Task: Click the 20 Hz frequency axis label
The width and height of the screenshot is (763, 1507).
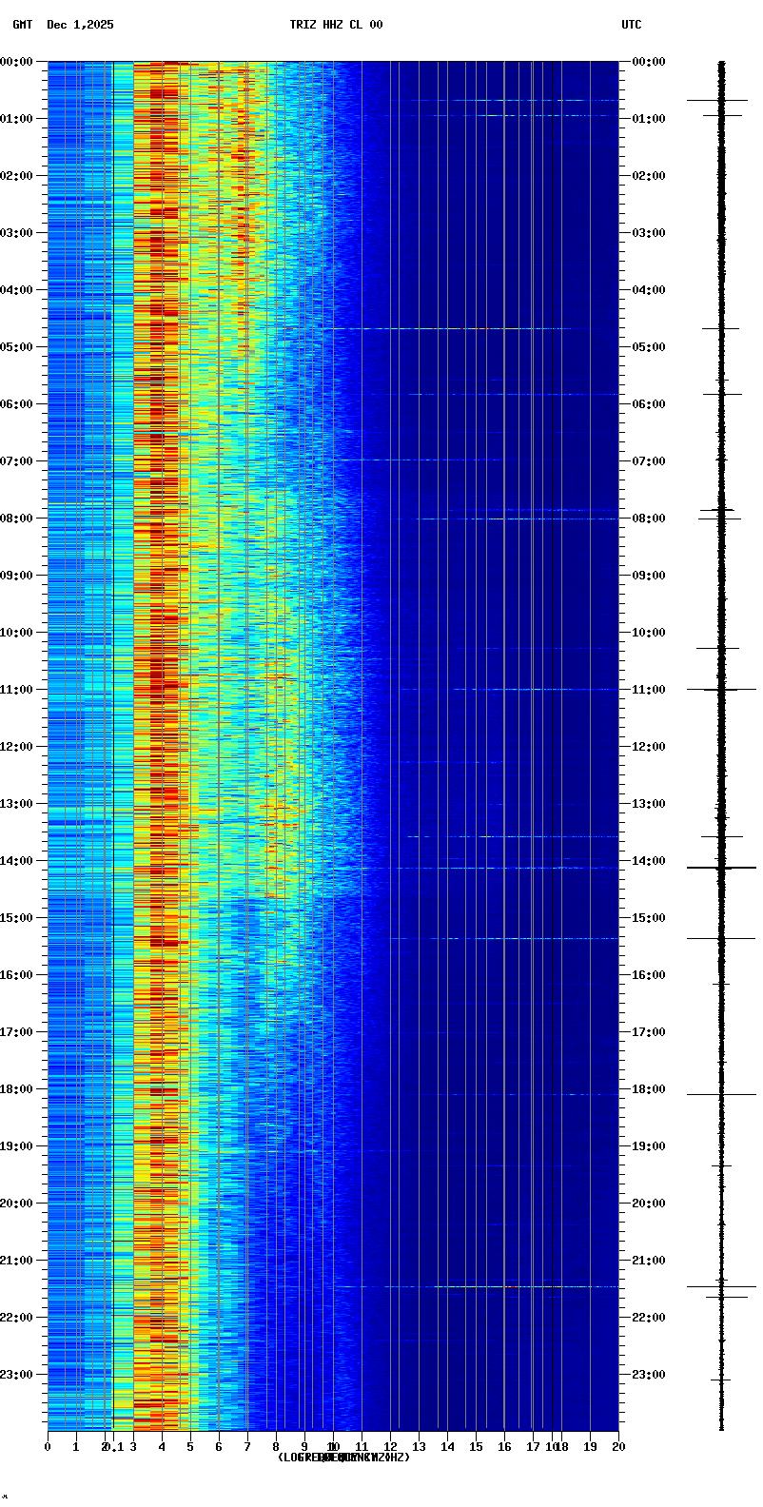Action: point(618,1447)
